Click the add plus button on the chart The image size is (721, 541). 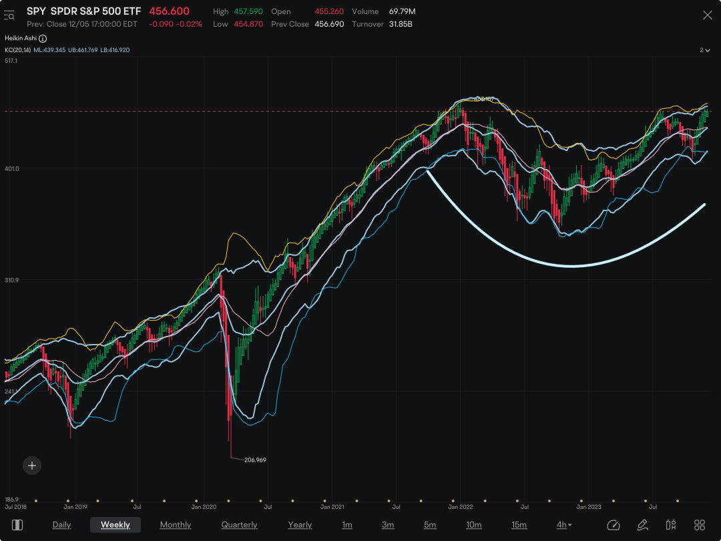[32, 466]
